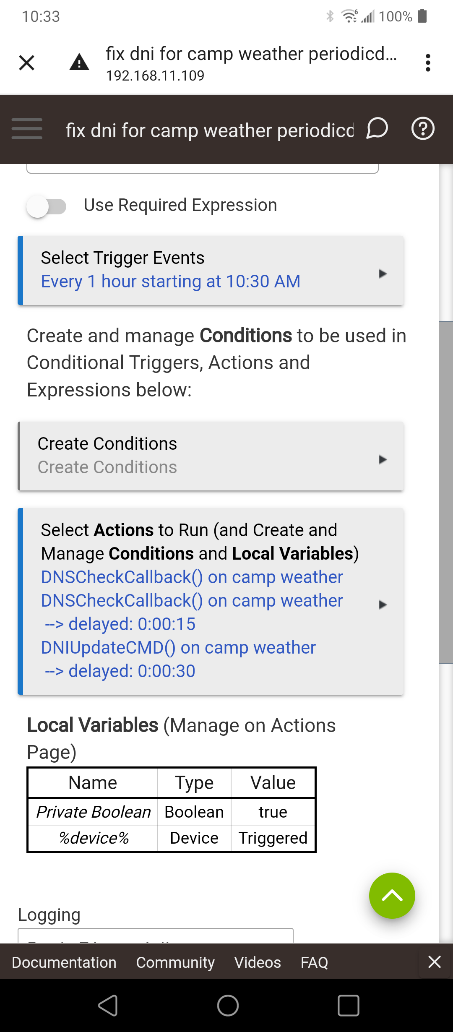Click the help question mark icon

click(423, 128)
